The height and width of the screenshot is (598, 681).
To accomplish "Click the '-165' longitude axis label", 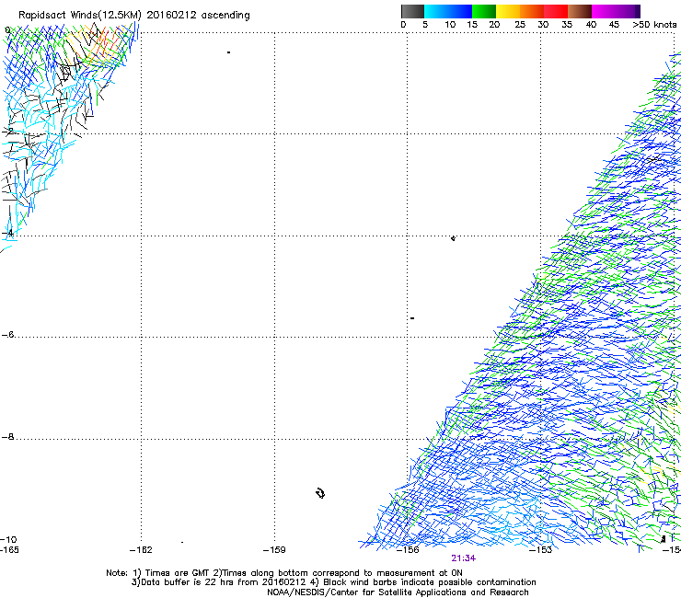I will 9,550.
